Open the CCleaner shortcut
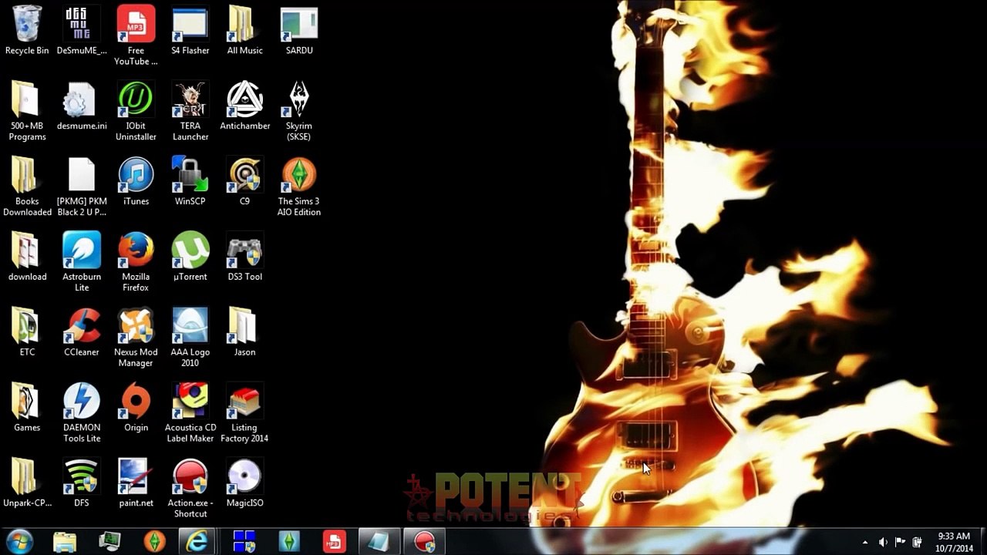Image resolution: width=987 pixels, height=555 pixels. coord(82,327)
